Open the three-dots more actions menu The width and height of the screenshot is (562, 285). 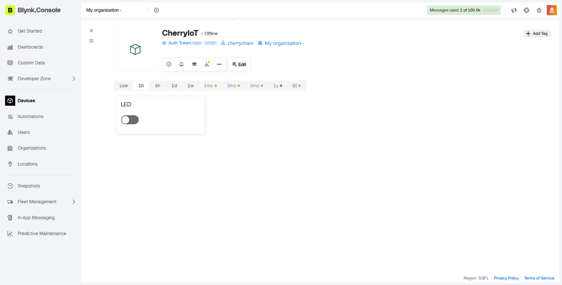(x=219, y=64)
